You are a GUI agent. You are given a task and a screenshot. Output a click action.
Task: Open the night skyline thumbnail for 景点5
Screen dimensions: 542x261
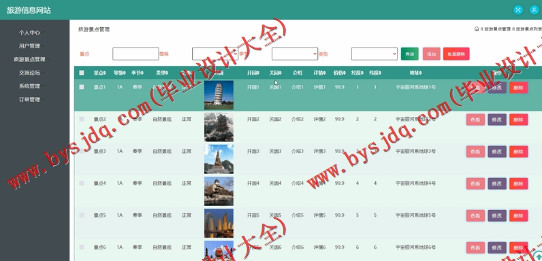219,224
